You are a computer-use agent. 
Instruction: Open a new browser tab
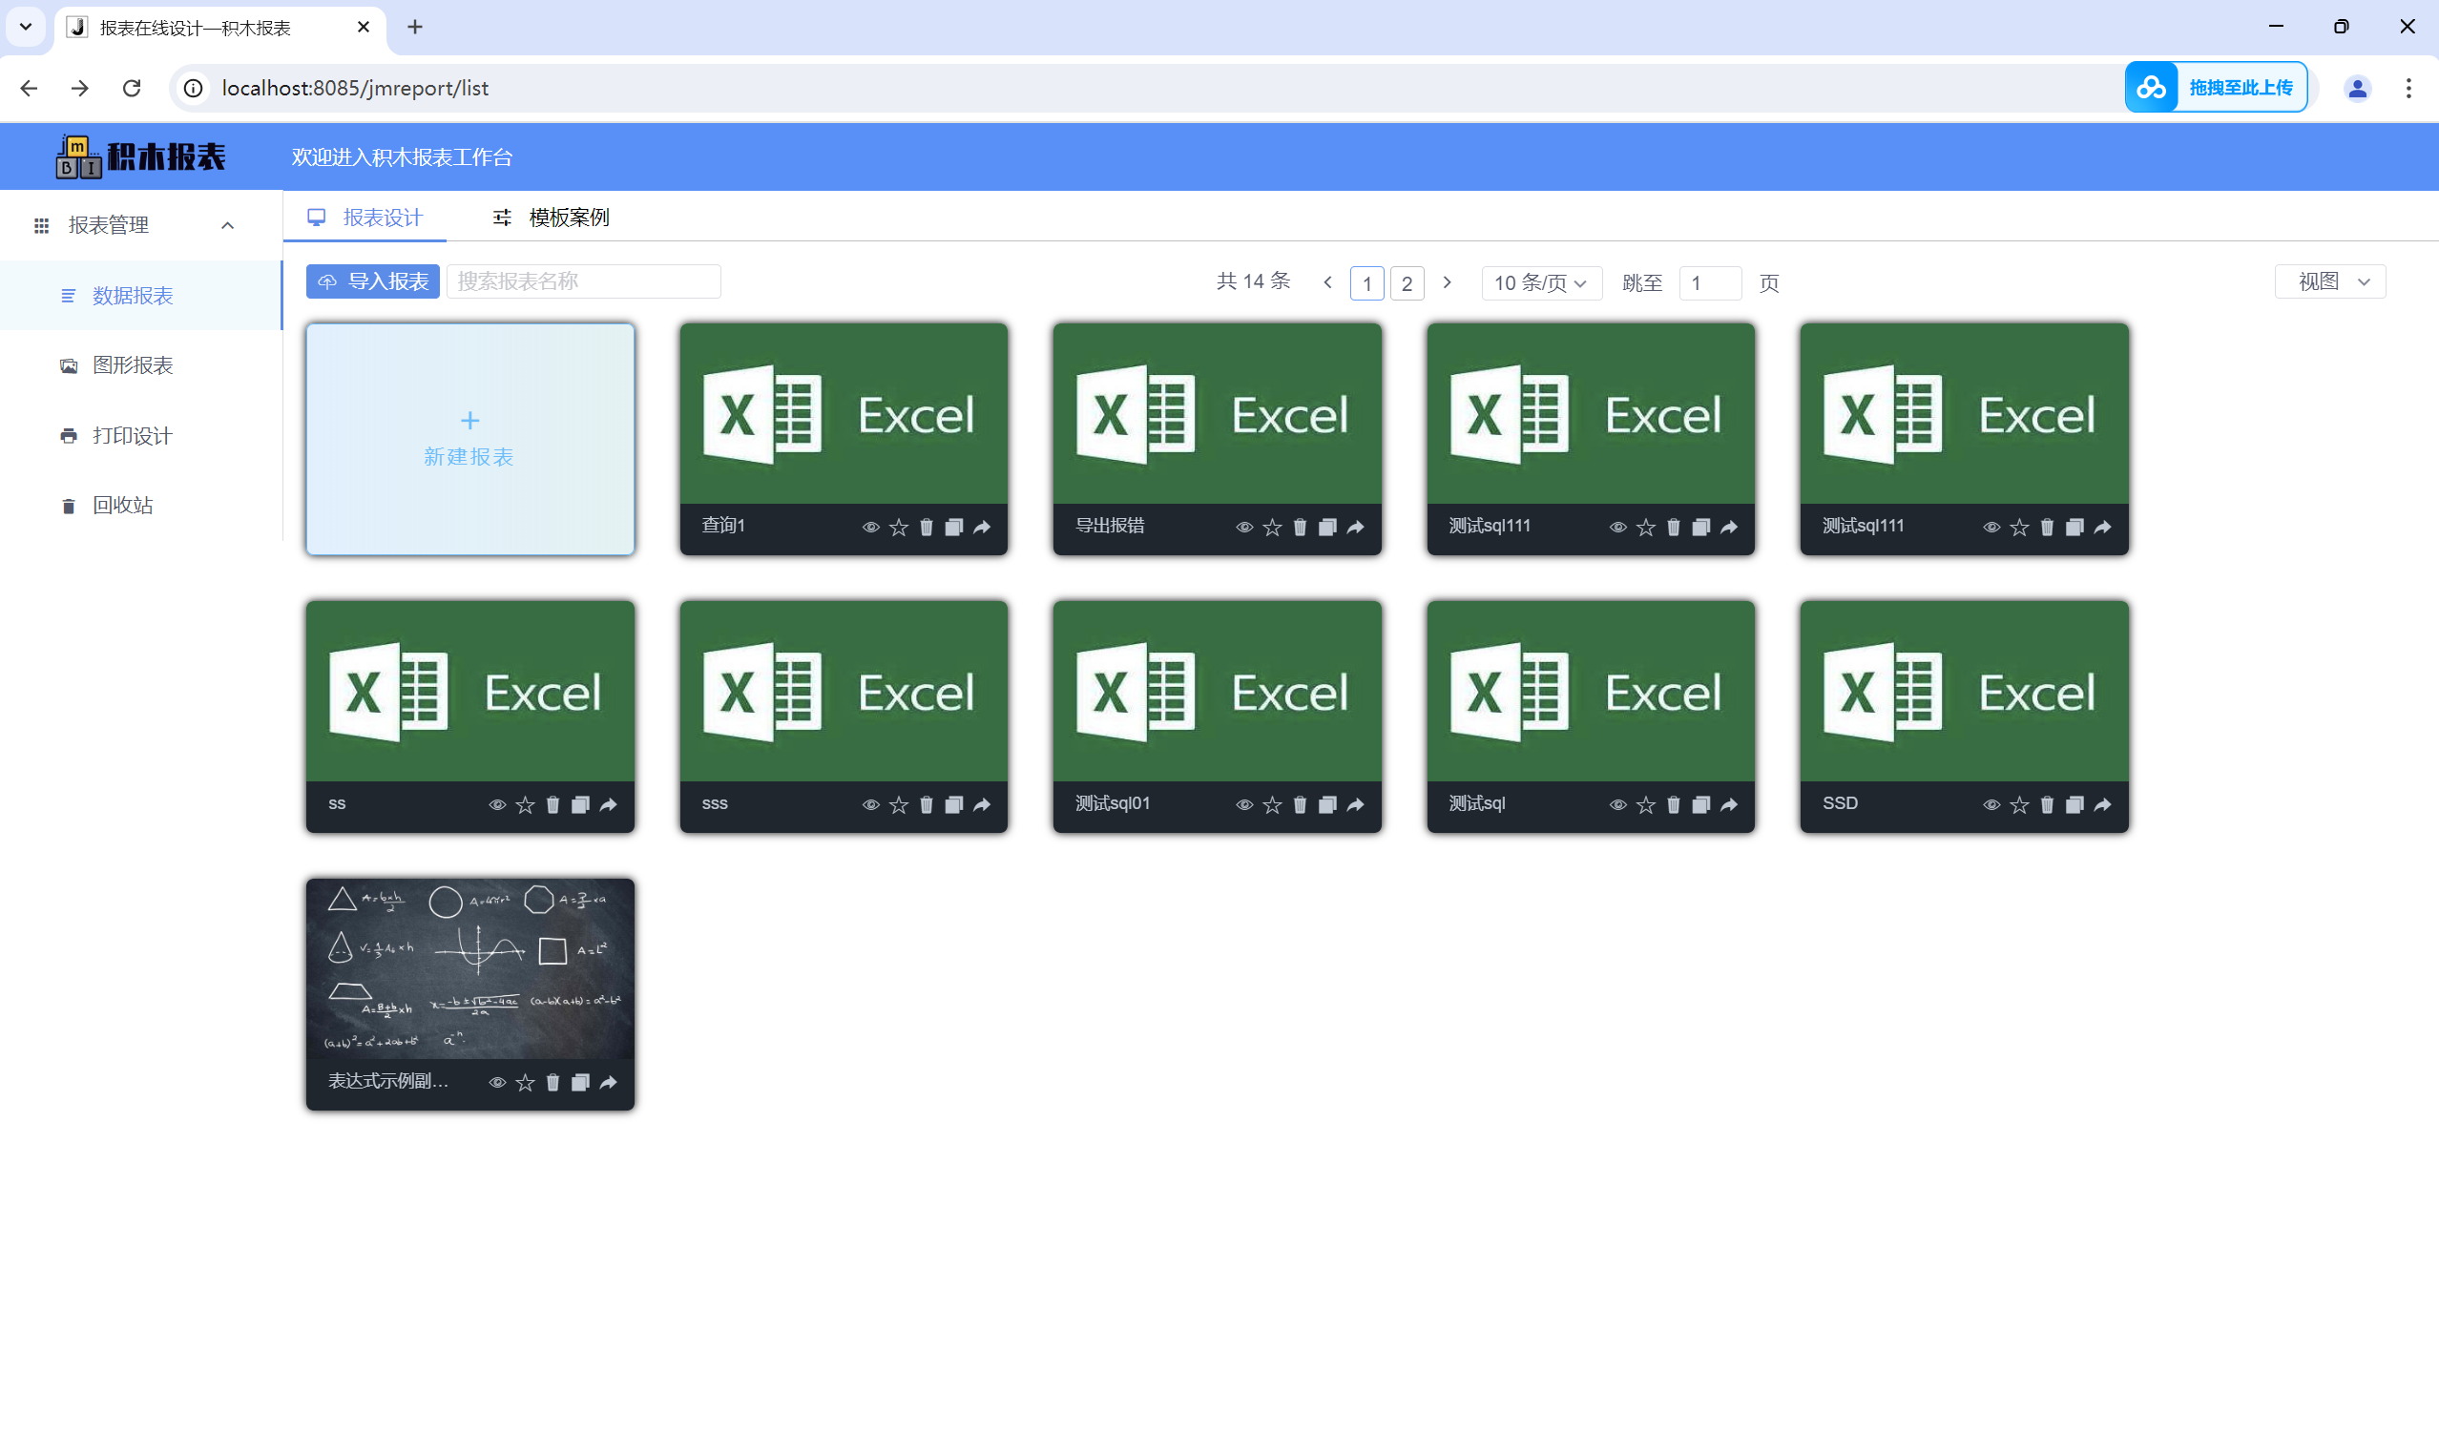point(415,28)
